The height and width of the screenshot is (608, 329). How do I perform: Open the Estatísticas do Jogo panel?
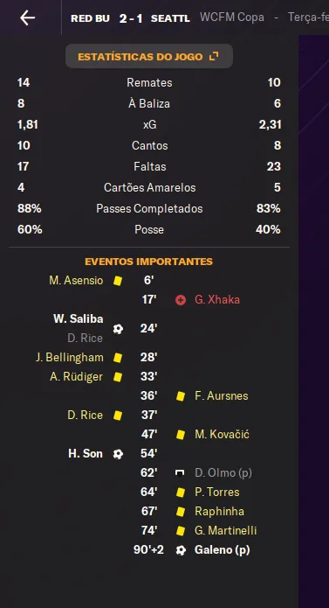point(149,56)
